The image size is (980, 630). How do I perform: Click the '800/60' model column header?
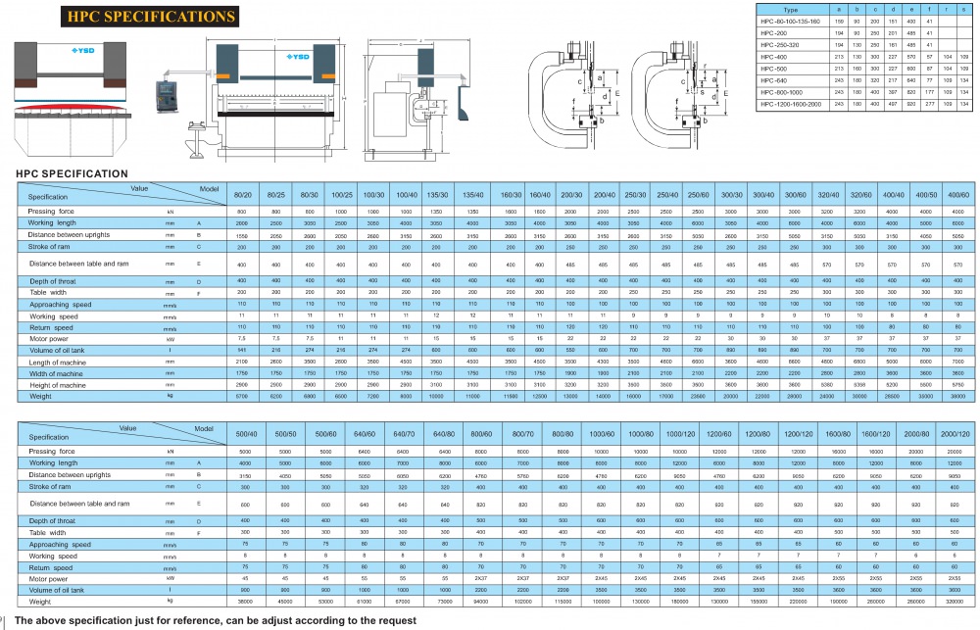point(481,434)
